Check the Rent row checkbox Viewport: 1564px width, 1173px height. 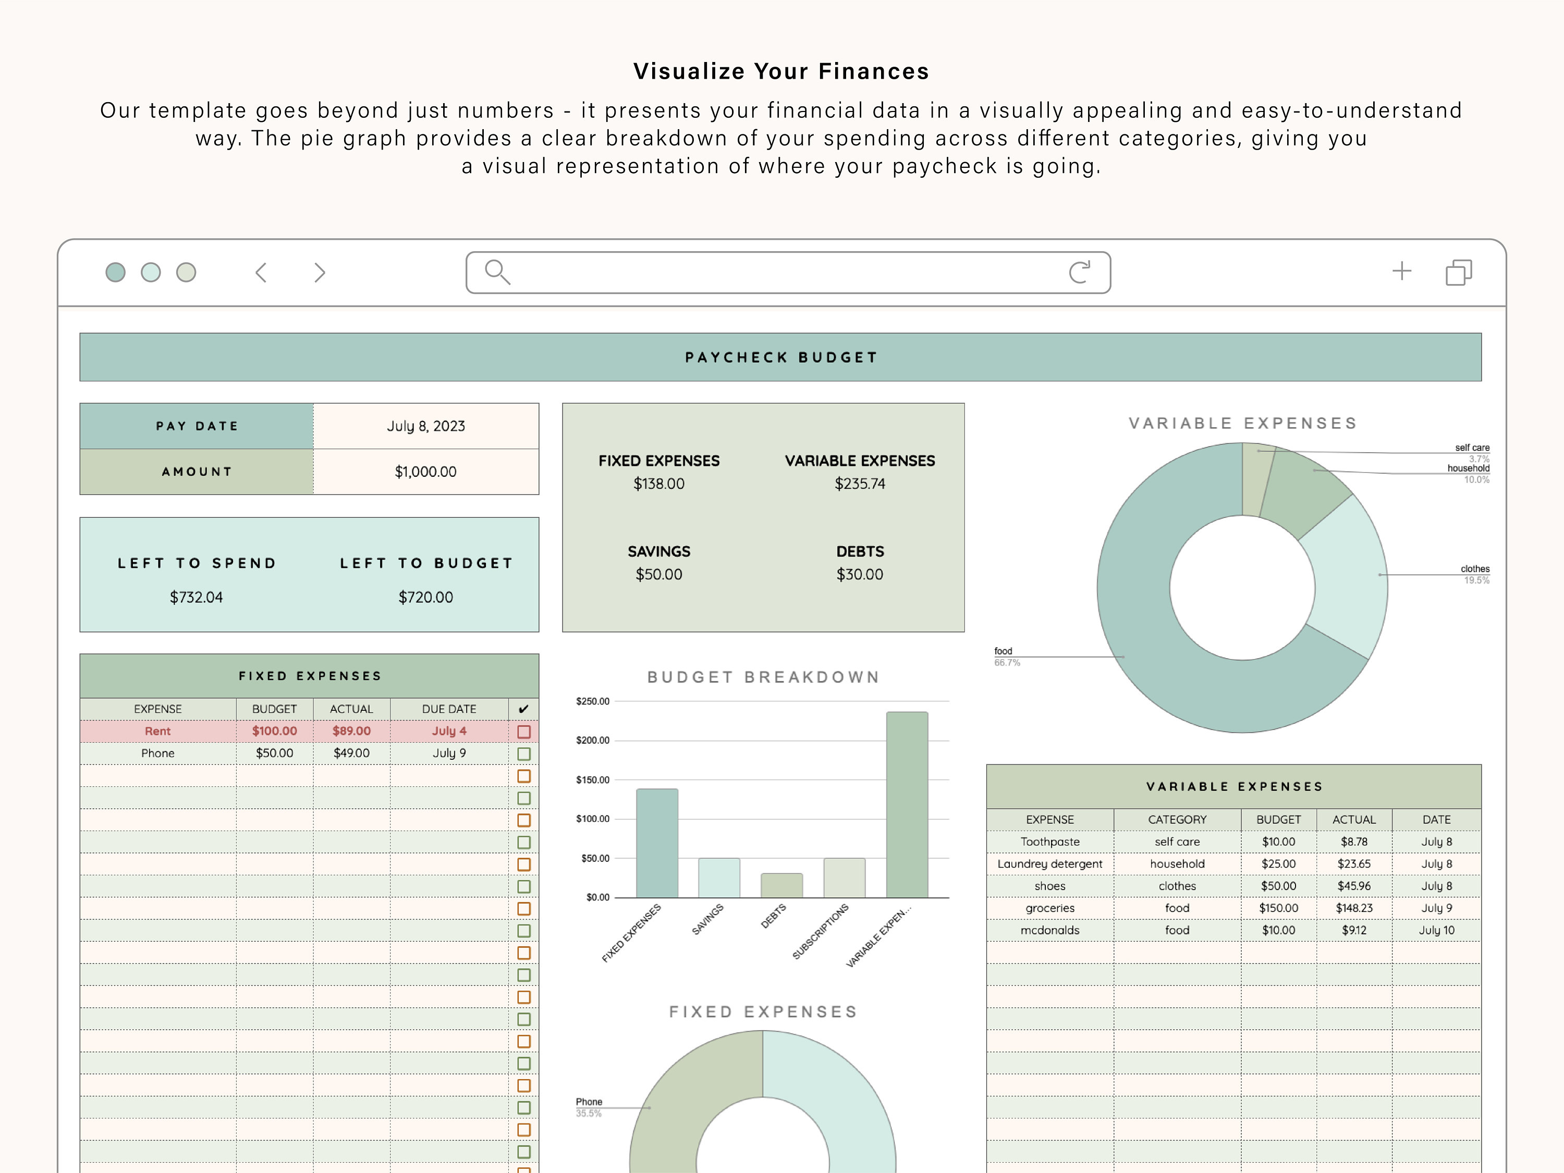click(524, 731)
